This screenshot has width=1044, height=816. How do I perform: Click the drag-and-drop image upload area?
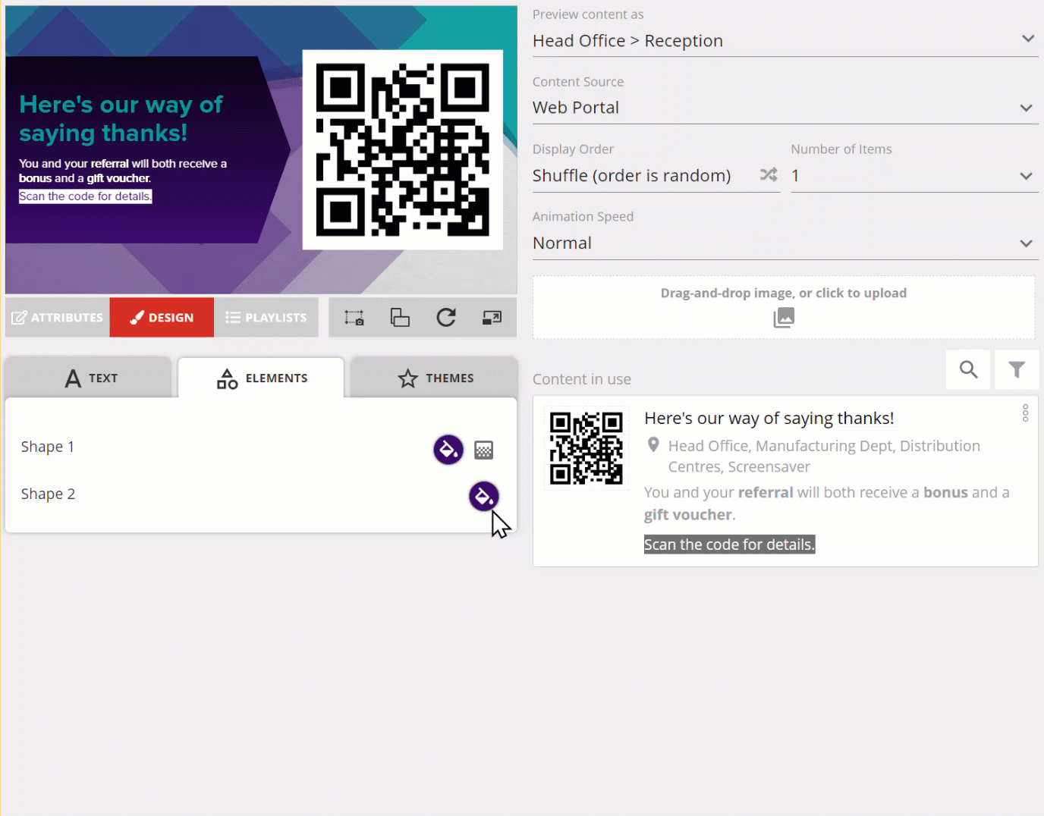784,307
